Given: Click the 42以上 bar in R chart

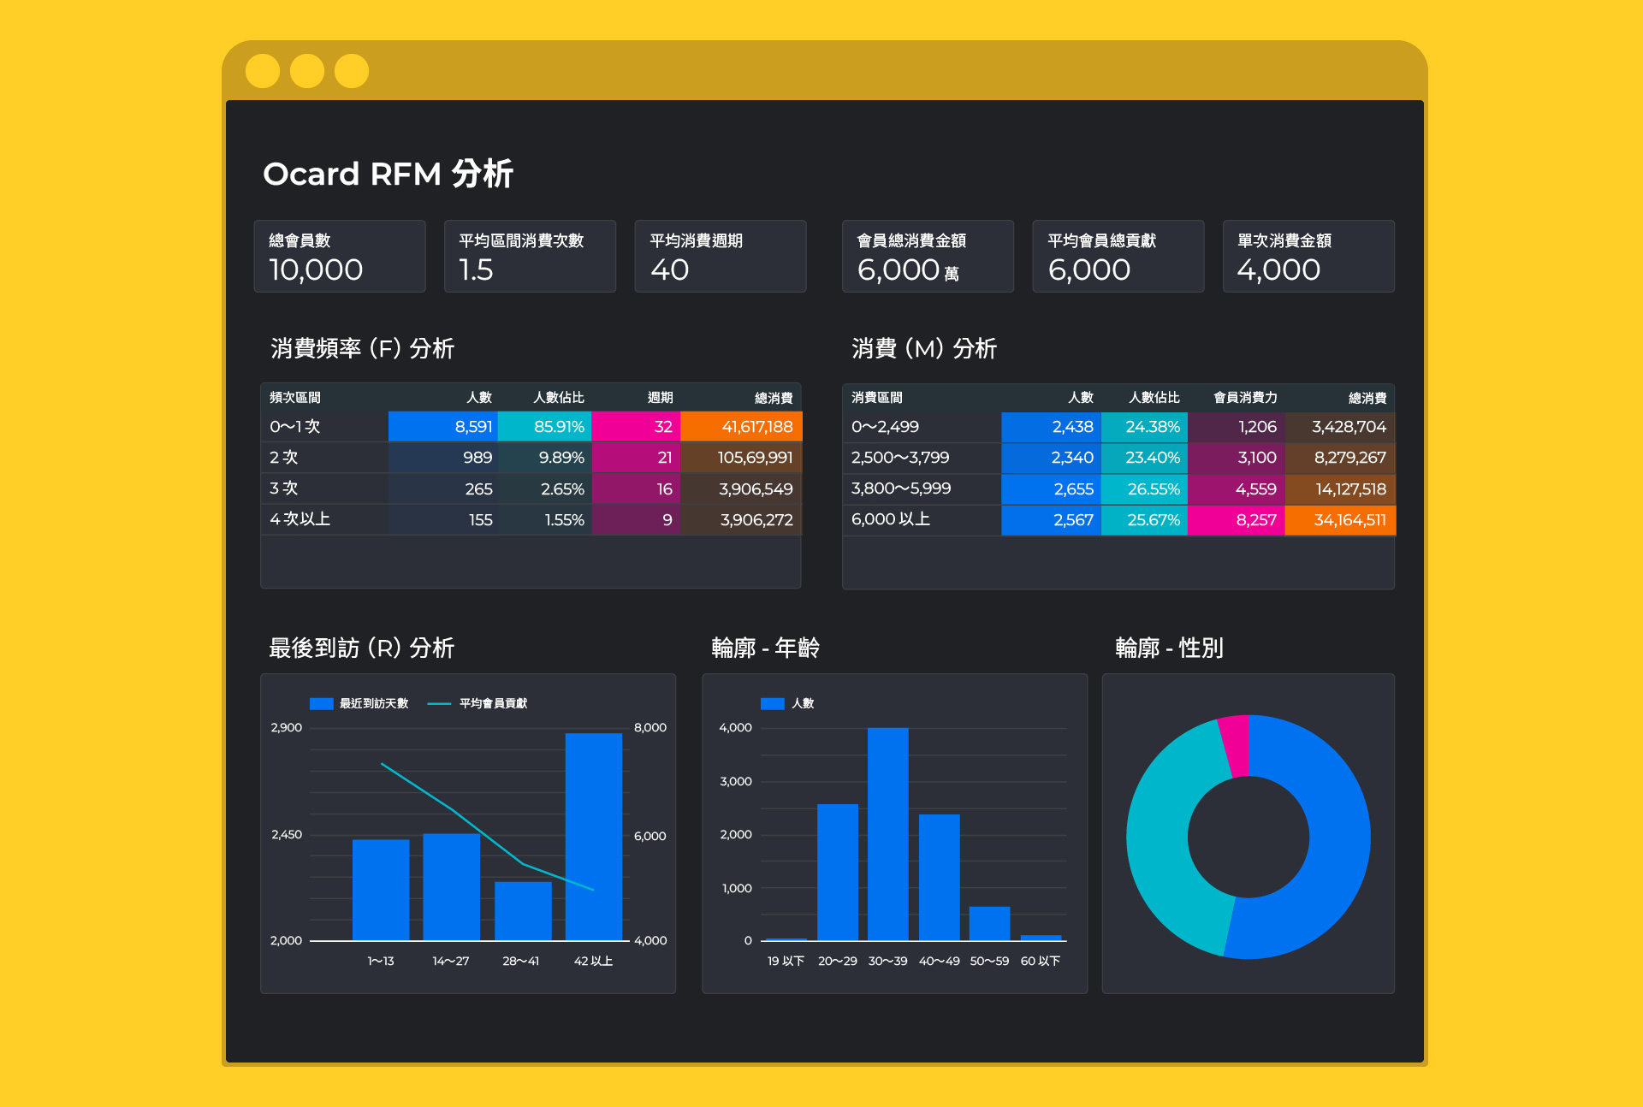Looking at the screenshot, I should pyautogui.click(x=594, y=837).
